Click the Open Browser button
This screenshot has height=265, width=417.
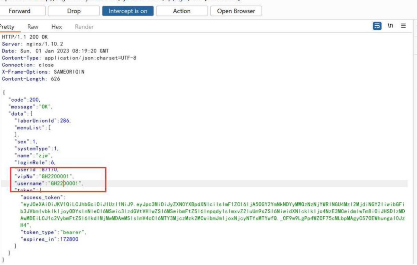click(236, 11)
